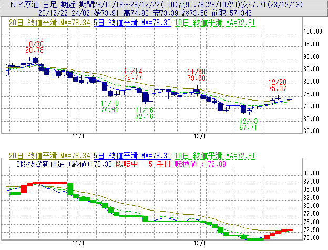Click the 60.00 axis label on upper chart
The height and width of the screenshot is (250, 328).
pyautogui.click(x=311, y=131)
